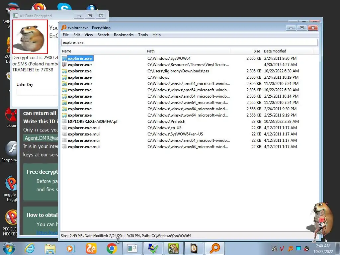Open the Edit menu
This screenshot has height=255, width=340.
pos(77,35)
